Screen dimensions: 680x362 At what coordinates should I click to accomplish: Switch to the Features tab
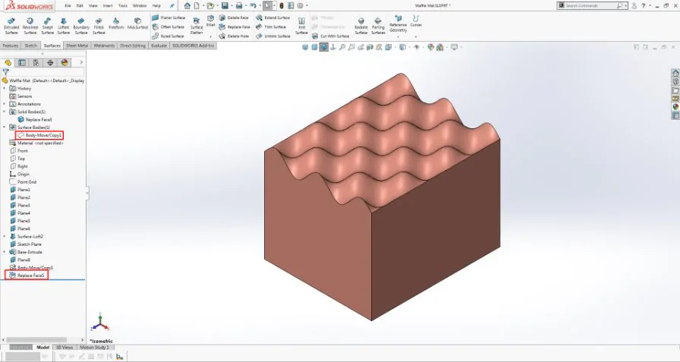coord(11,46)
